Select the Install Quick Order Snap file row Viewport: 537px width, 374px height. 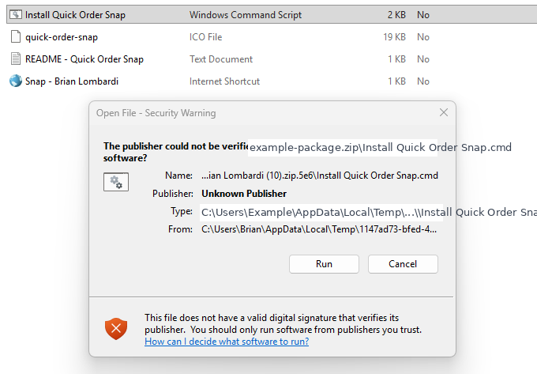click(272, 15)
